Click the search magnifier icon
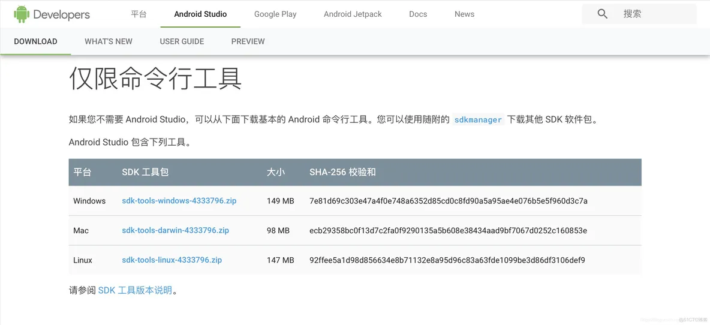The image size is (710, 325). 602,14
